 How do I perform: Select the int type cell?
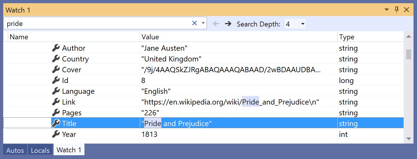(343, 134)
